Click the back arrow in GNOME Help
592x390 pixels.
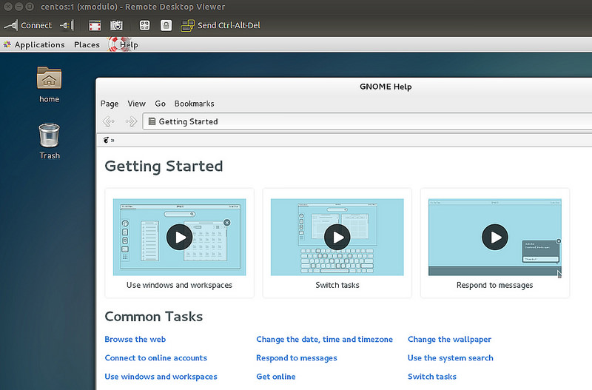tap(109, 121)
